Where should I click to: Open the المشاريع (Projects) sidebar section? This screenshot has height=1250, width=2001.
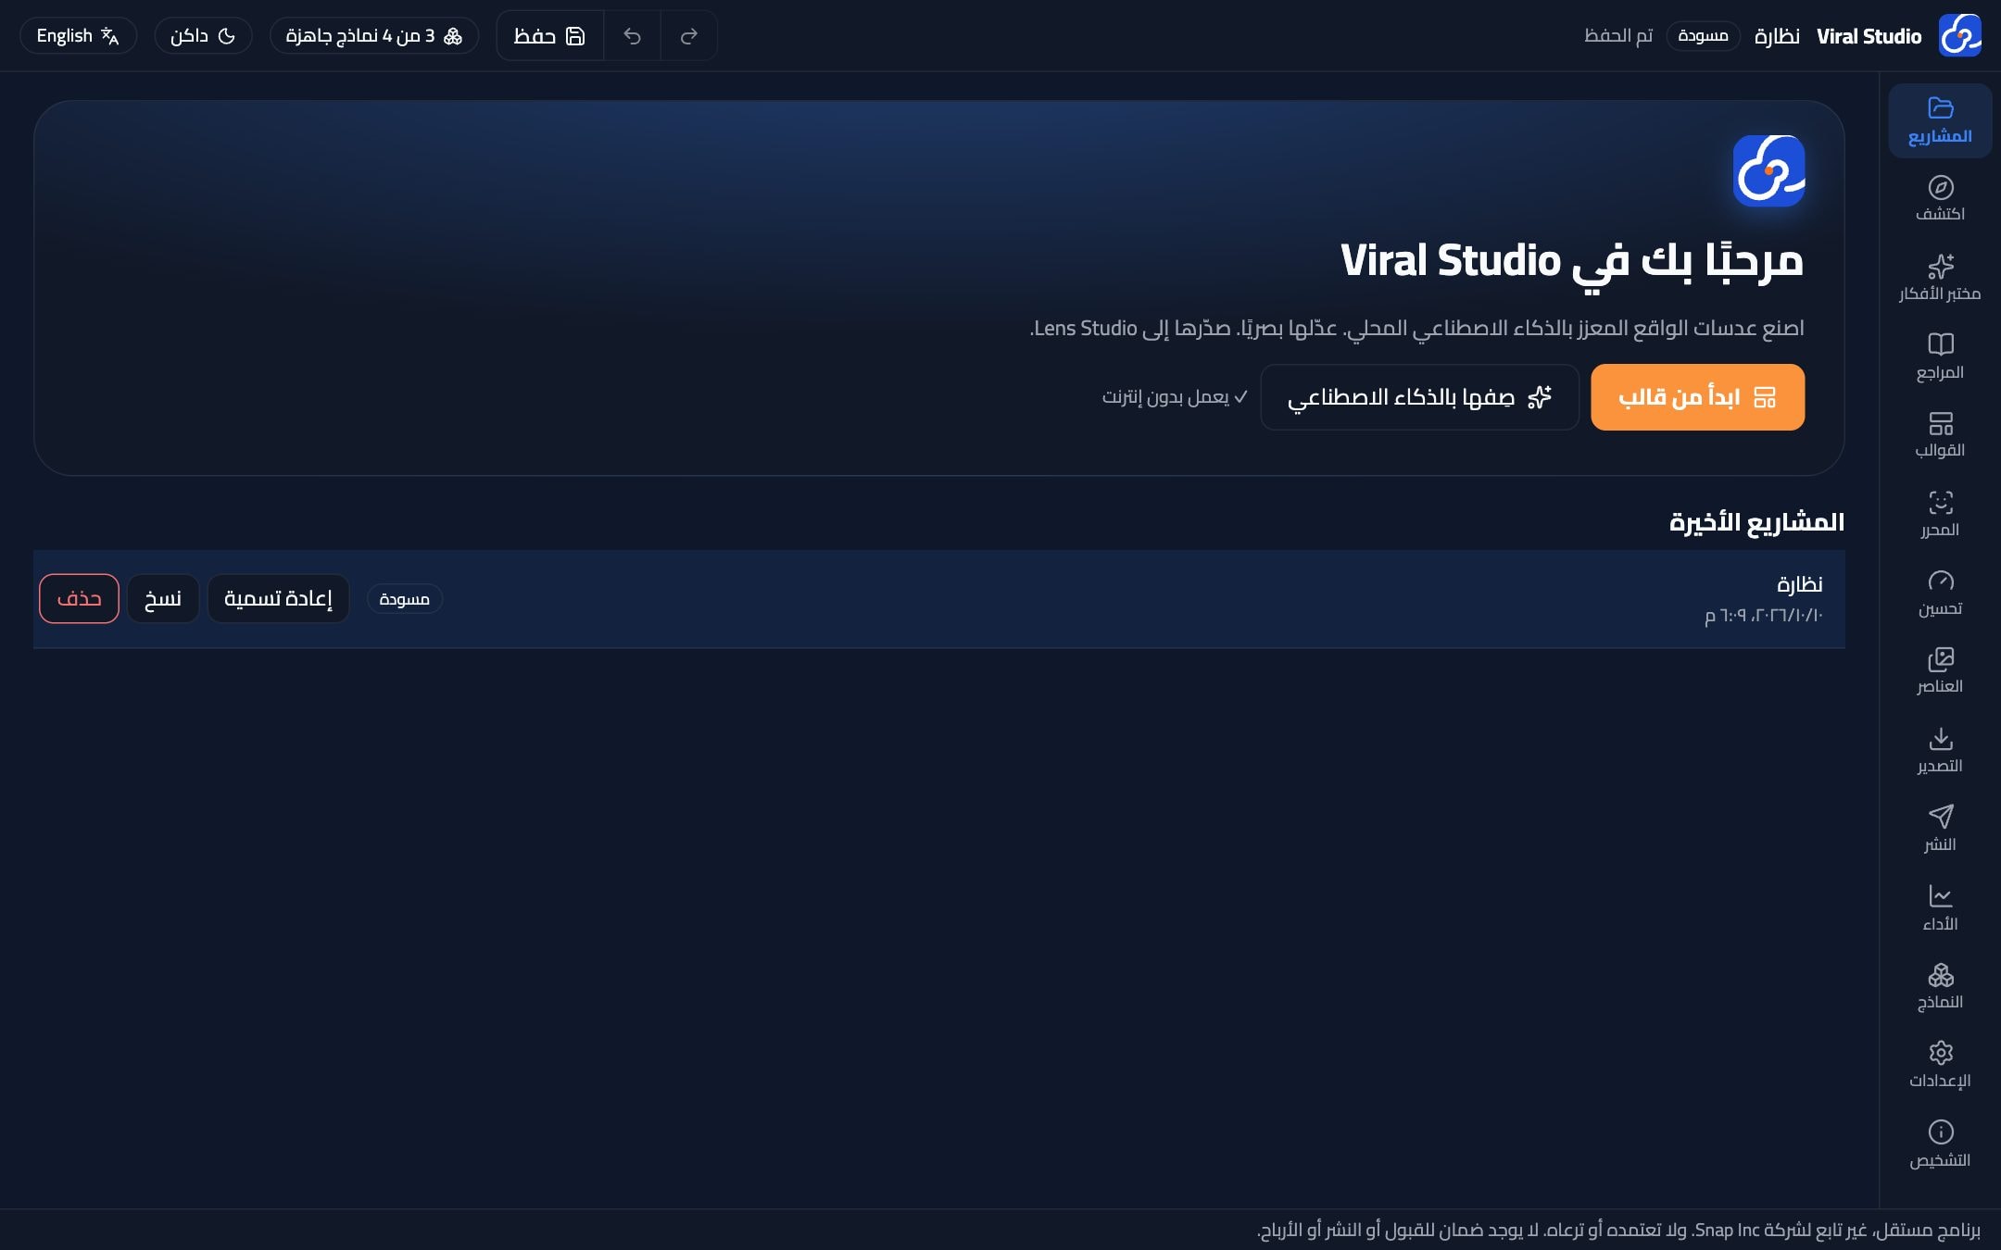point(1940,120)
